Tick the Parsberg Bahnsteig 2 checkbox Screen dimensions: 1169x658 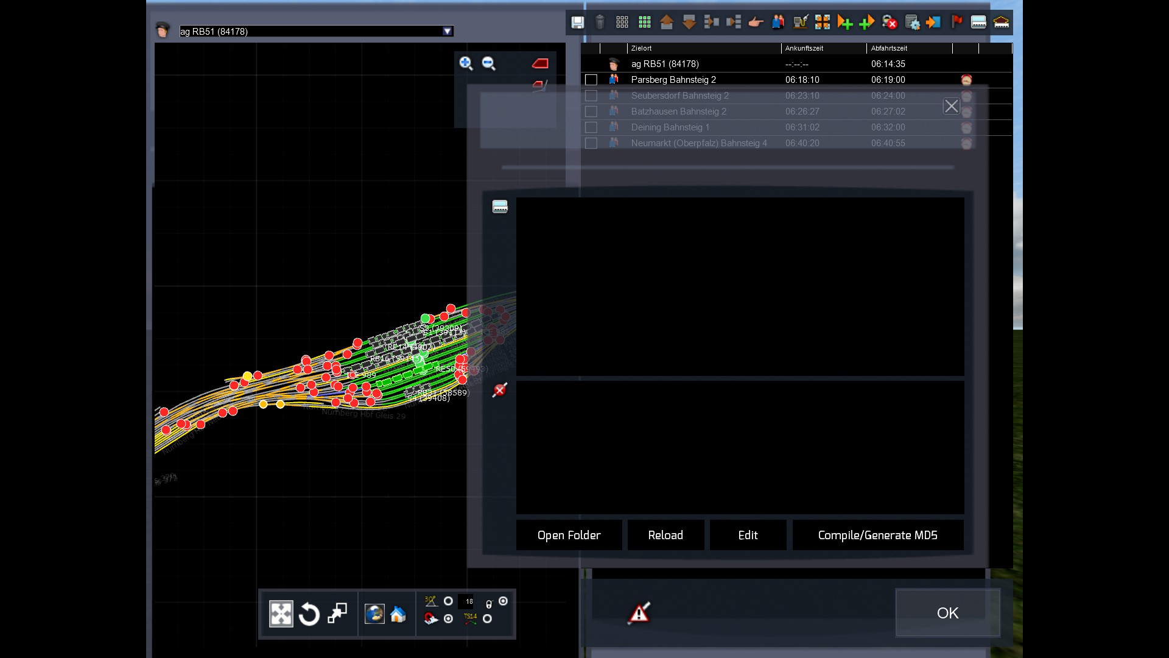coord(591,80)
